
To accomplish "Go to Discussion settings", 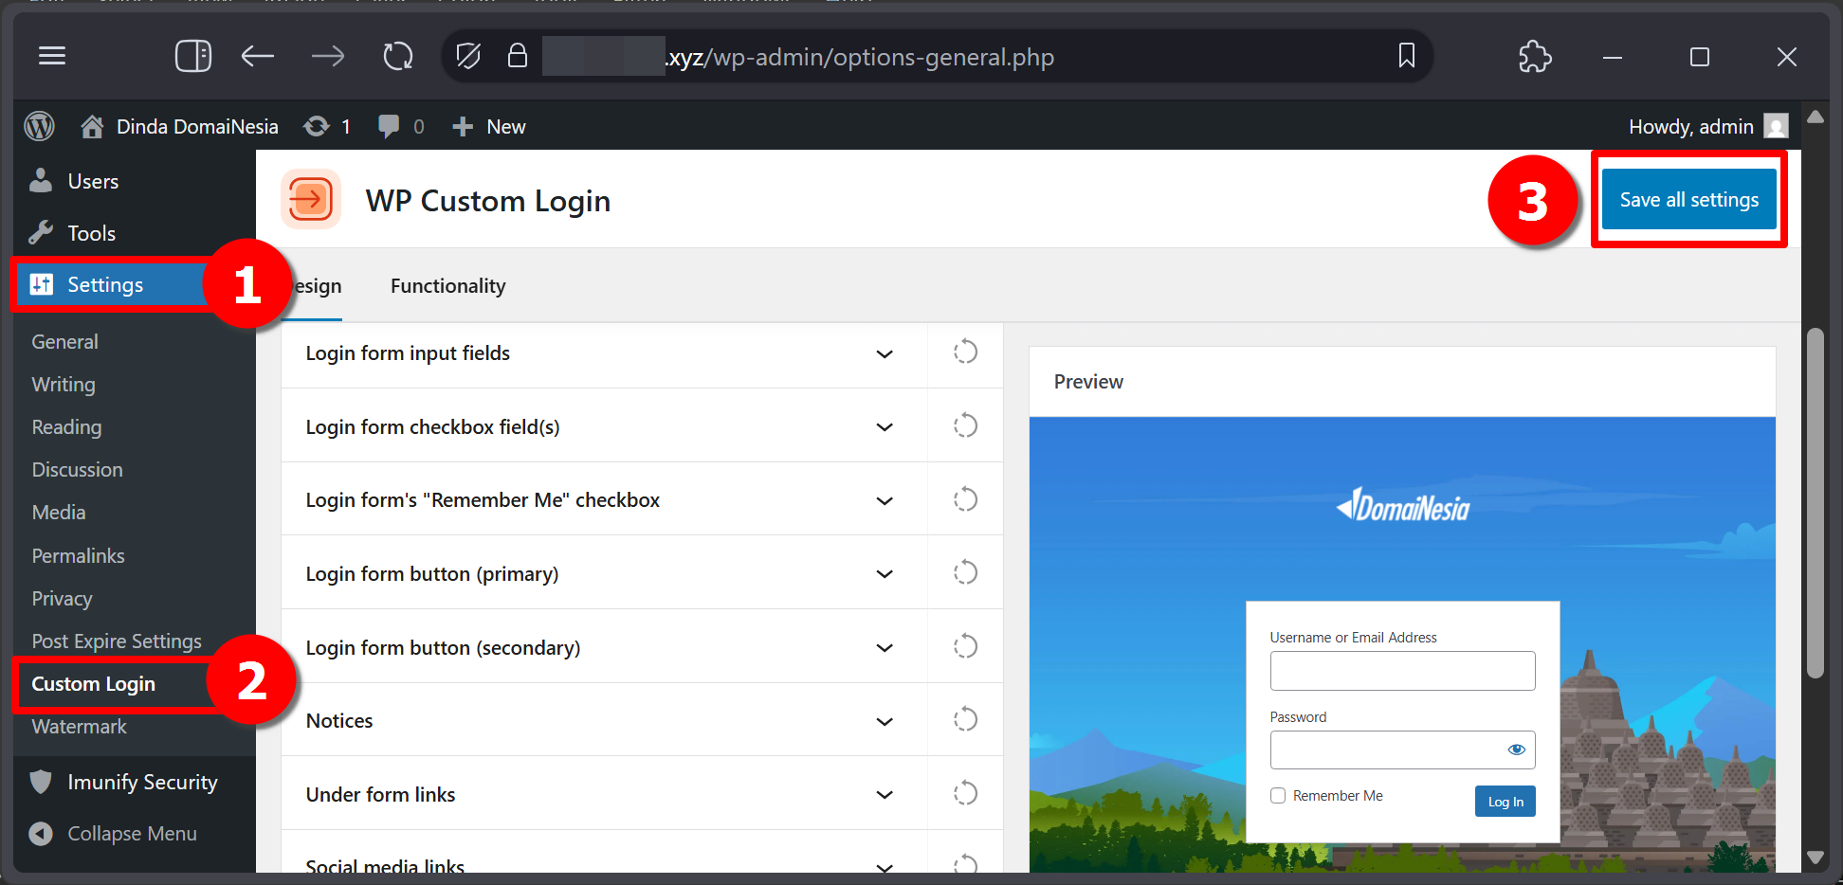I will [x=77, y=470].
